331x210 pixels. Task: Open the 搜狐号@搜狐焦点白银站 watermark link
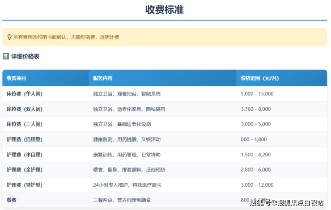click(287, 203)
